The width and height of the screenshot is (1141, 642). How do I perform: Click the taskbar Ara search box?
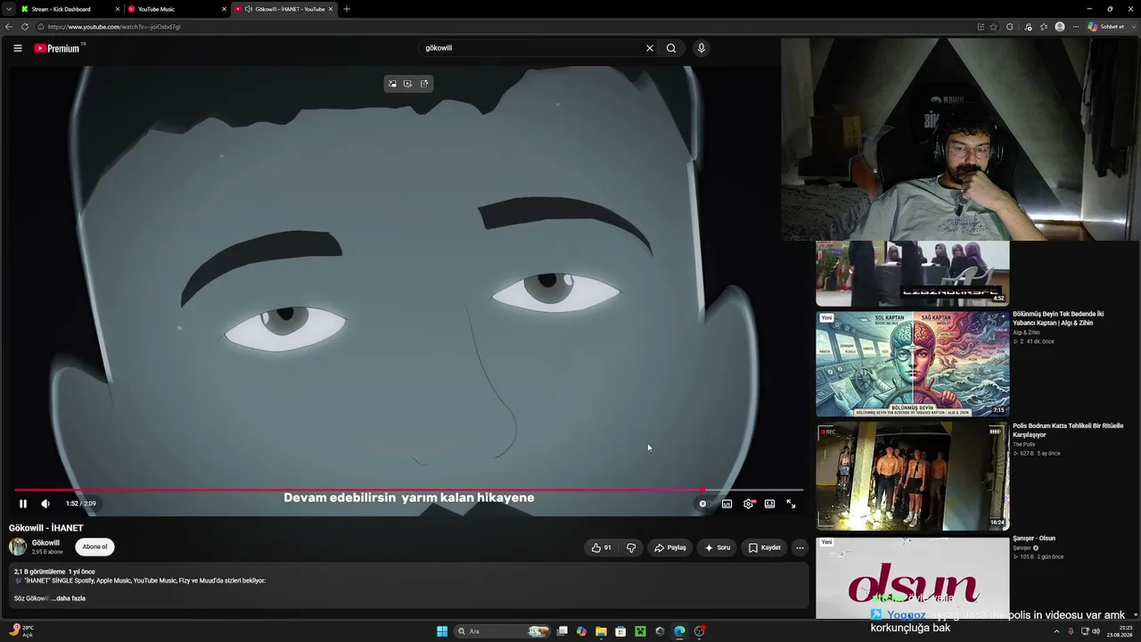[x=503, y=631]
